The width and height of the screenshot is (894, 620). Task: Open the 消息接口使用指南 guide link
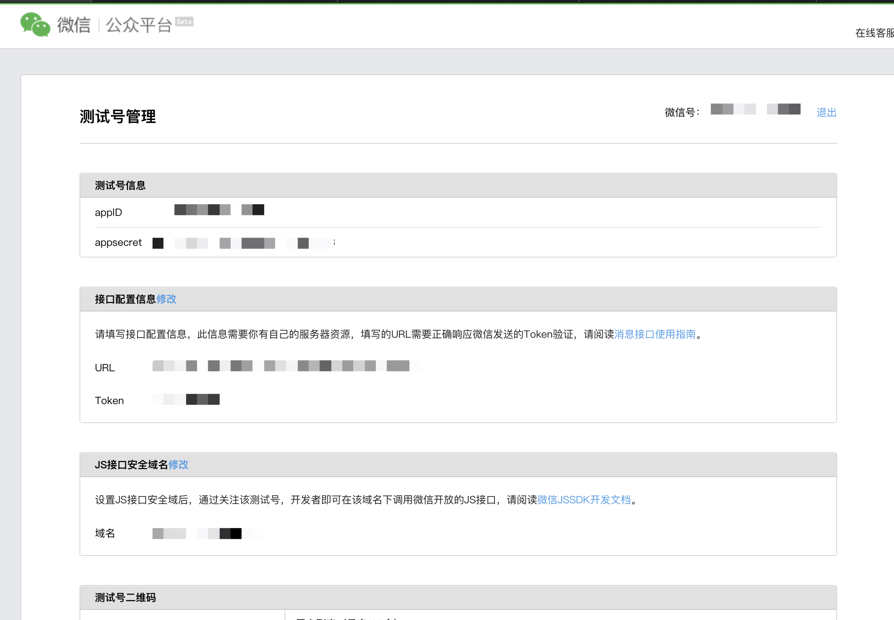point(655,334)
